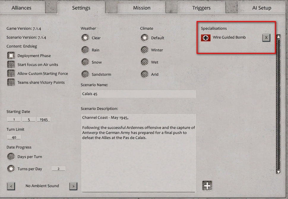Enable the Deployment Phase checkbox

[x=11, y=55]
